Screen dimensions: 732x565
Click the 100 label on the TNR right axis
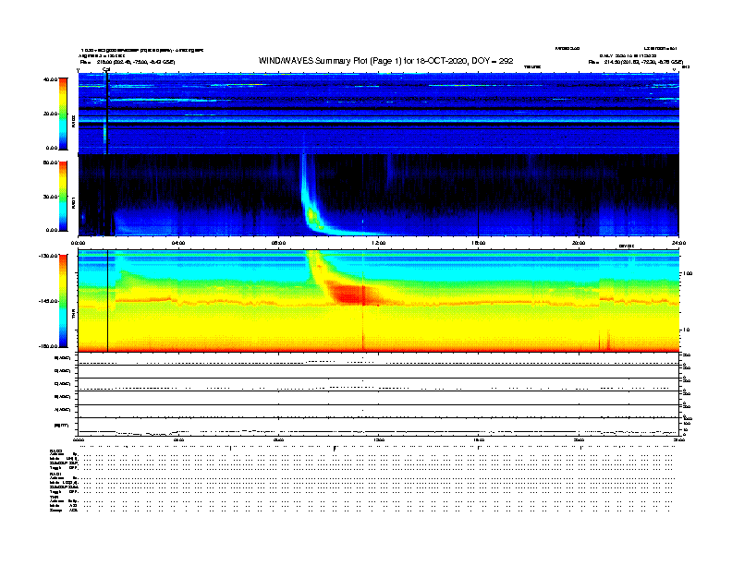click(688, 273)
